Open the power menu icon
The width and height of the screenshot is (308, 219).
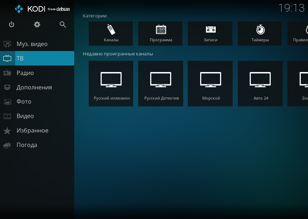tap(11, 24)
